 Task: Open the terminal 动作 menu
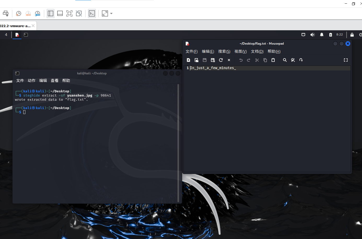[x=32, y=81]
